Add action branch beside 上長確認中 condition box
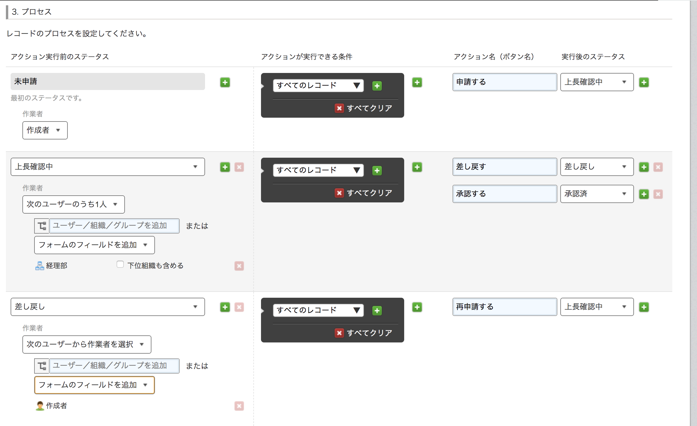This screenshot has height=426, width=697. point(417,167)
